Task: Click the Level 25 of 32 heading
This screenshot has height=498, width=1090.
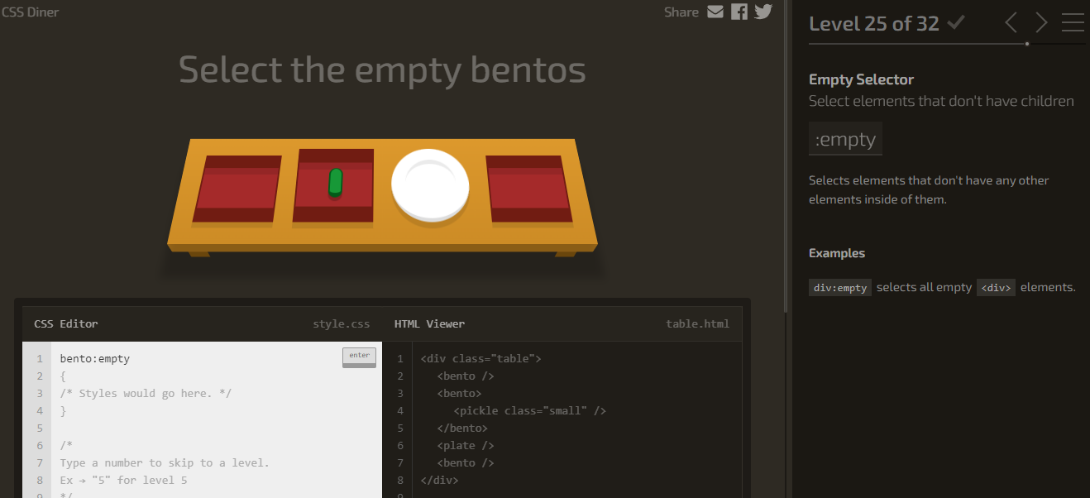Action: tap(874, 23)
